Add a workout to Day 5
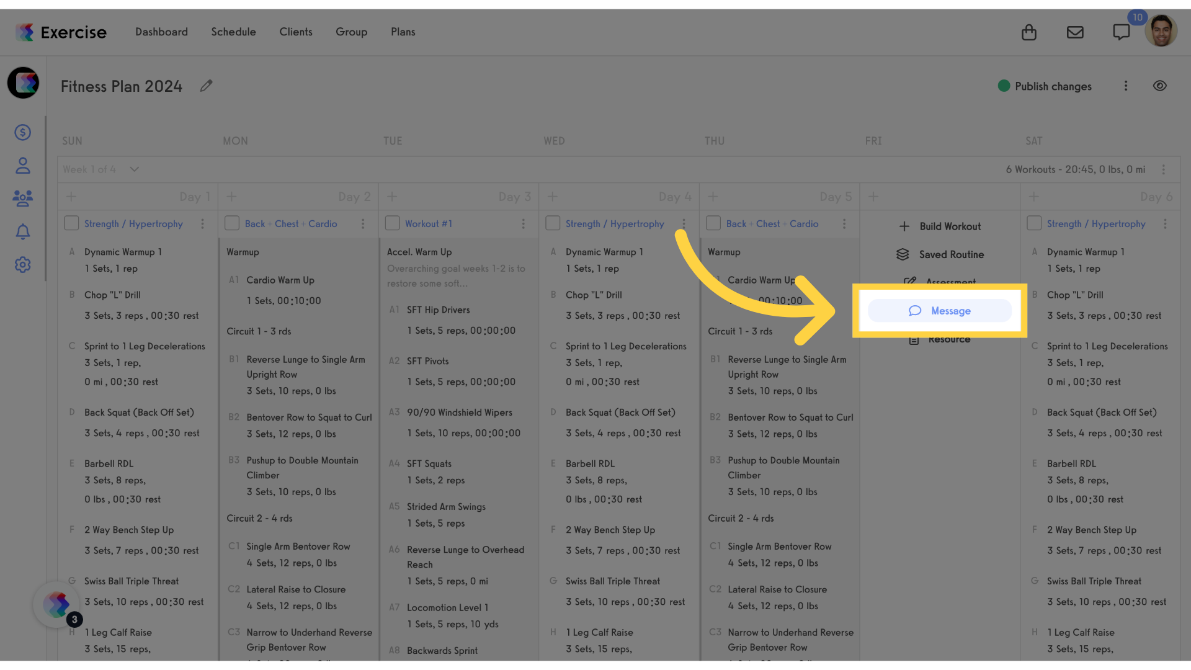Viewport: 1191px width, 670px height. 713,197
